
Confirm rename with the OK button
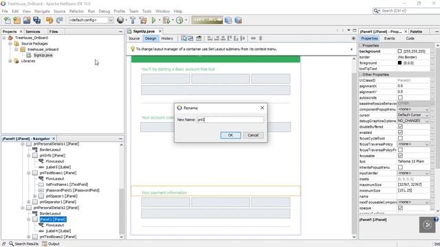point(231,135)
